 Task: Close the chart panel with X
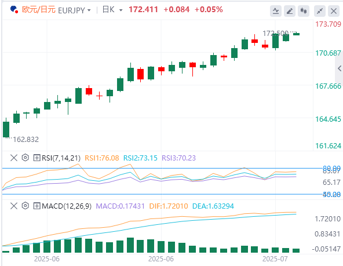point(334,10)
